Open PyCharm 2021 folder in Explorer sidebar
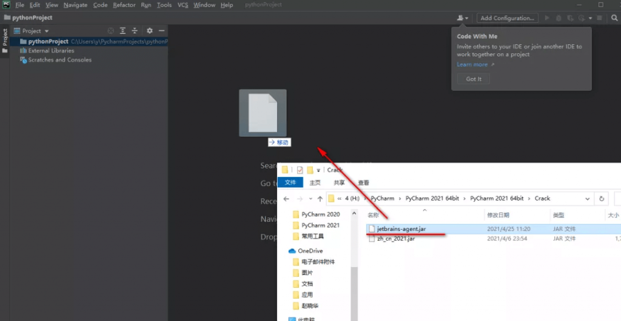 tap(320, 225)
